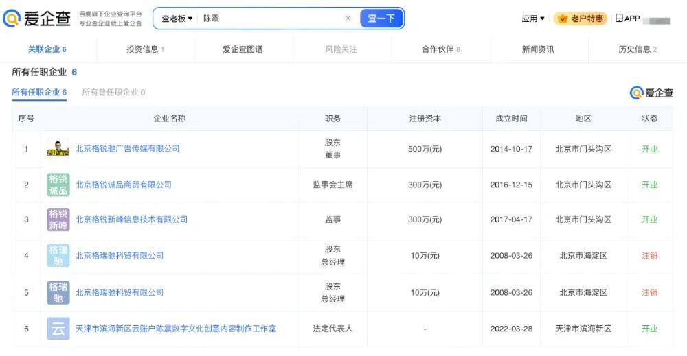Click the 格瑞驰 logo icon in row 4

pyautogui.click(x=58, y=255)
